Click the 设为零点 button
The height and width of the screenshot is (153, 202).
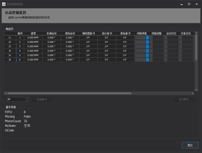point(184,99)
